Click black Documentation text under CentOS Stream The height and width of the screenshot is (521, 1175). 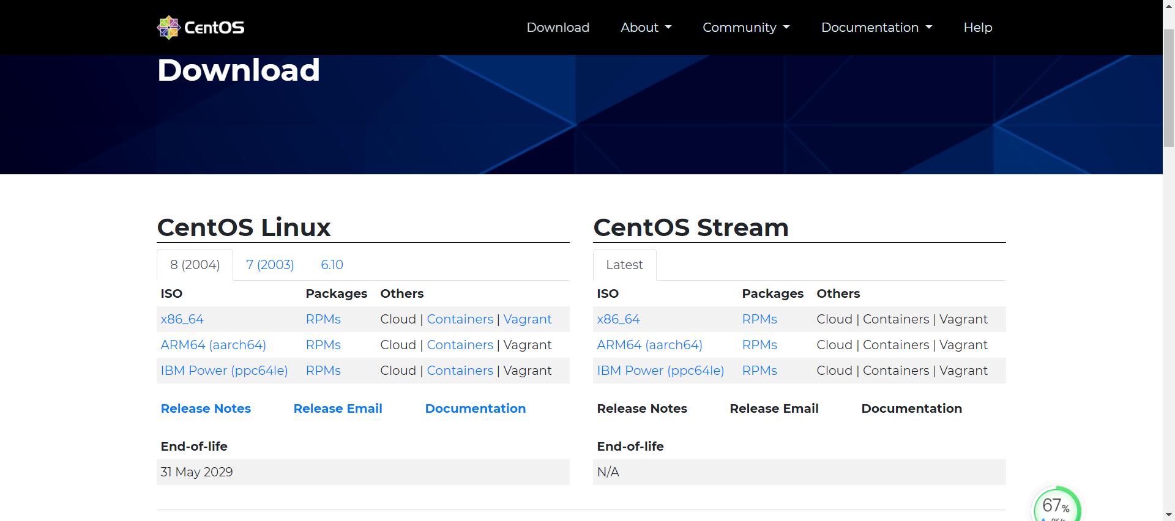(912, 408)
